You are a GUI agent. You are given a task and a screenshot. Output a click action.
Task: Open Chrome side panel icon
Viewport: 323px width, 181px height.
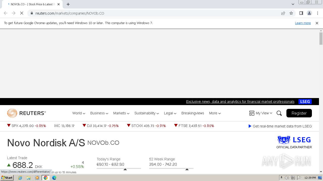(x=301, y=13)
